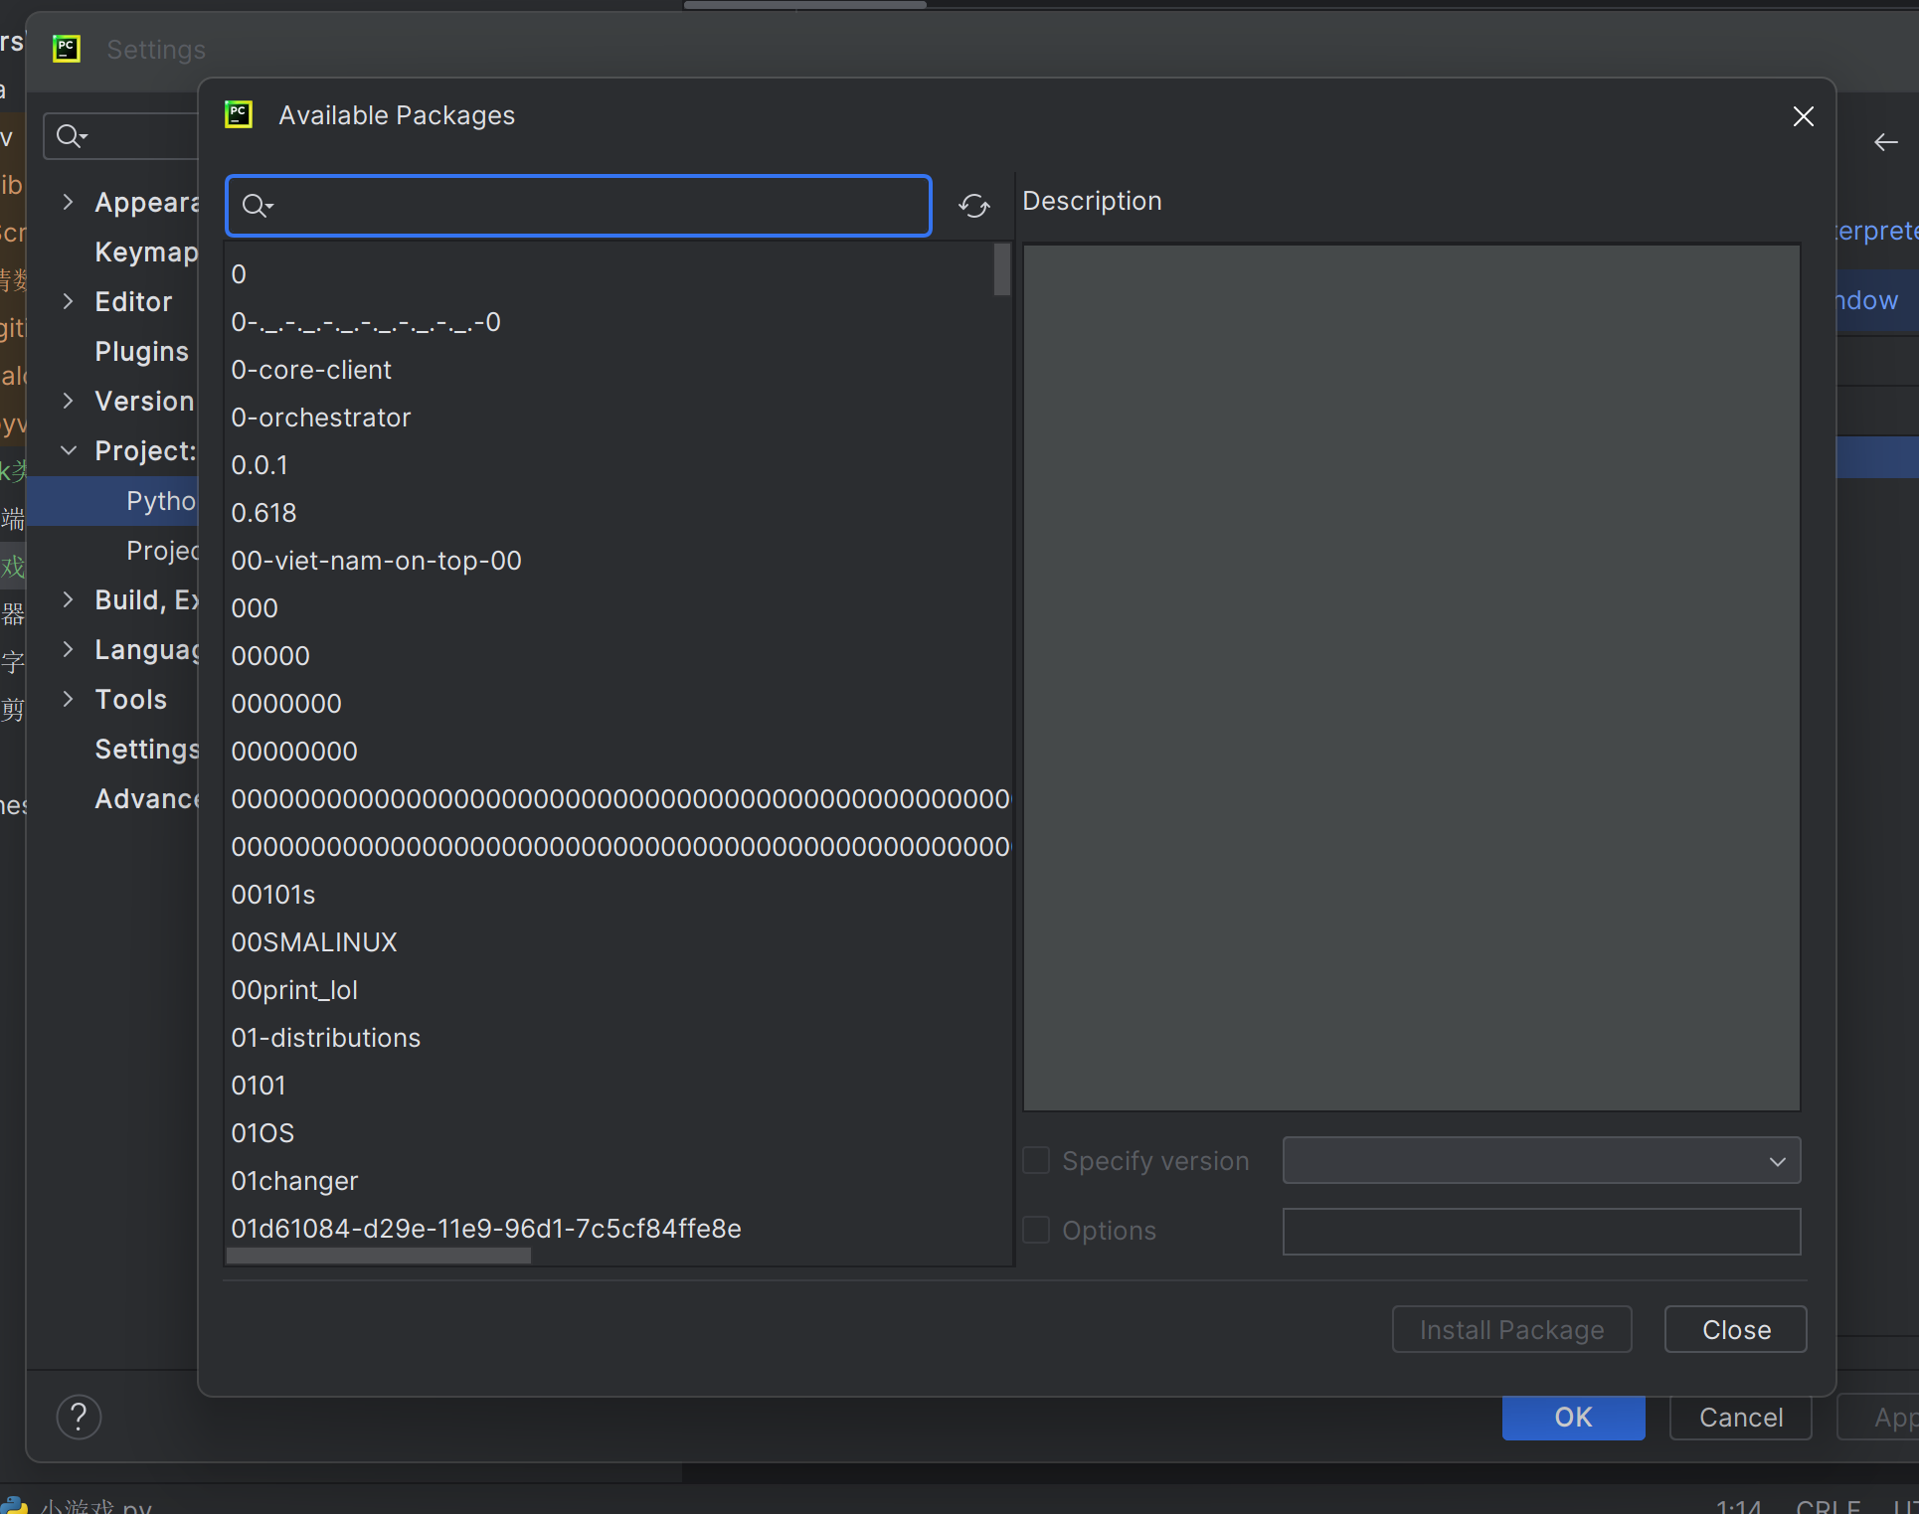
Task: Open Project Structure item in Settings tree
Action: click(162, 550)
